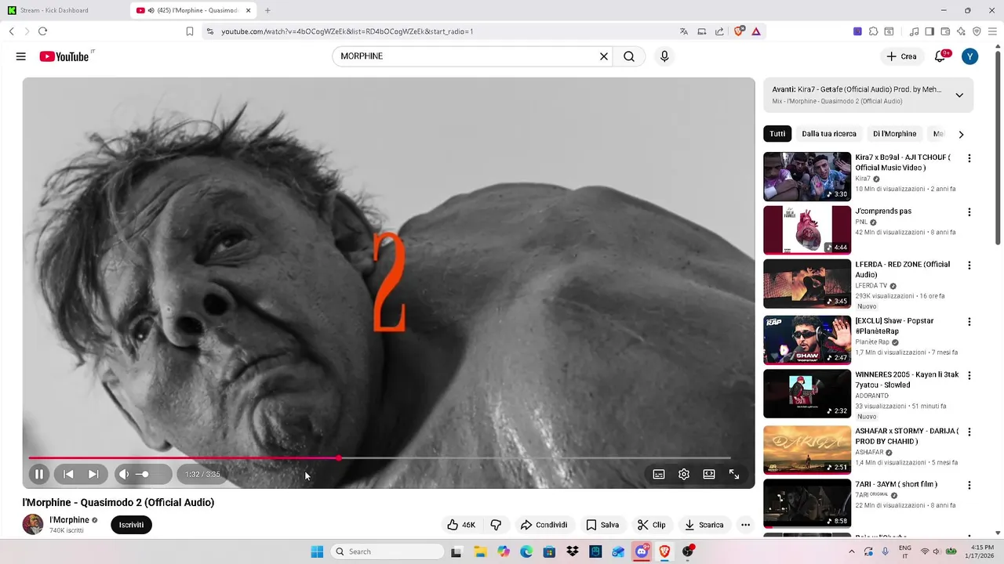Toggle subtitles/closed captions button

(x=659, y=474)
